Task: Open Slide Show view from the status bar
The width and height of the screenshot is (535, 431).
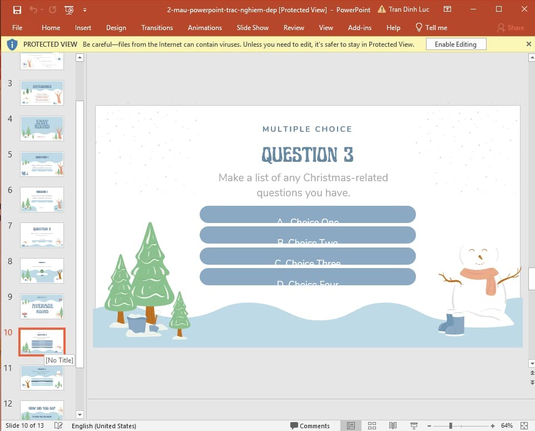Action: [x=414, y=425]
